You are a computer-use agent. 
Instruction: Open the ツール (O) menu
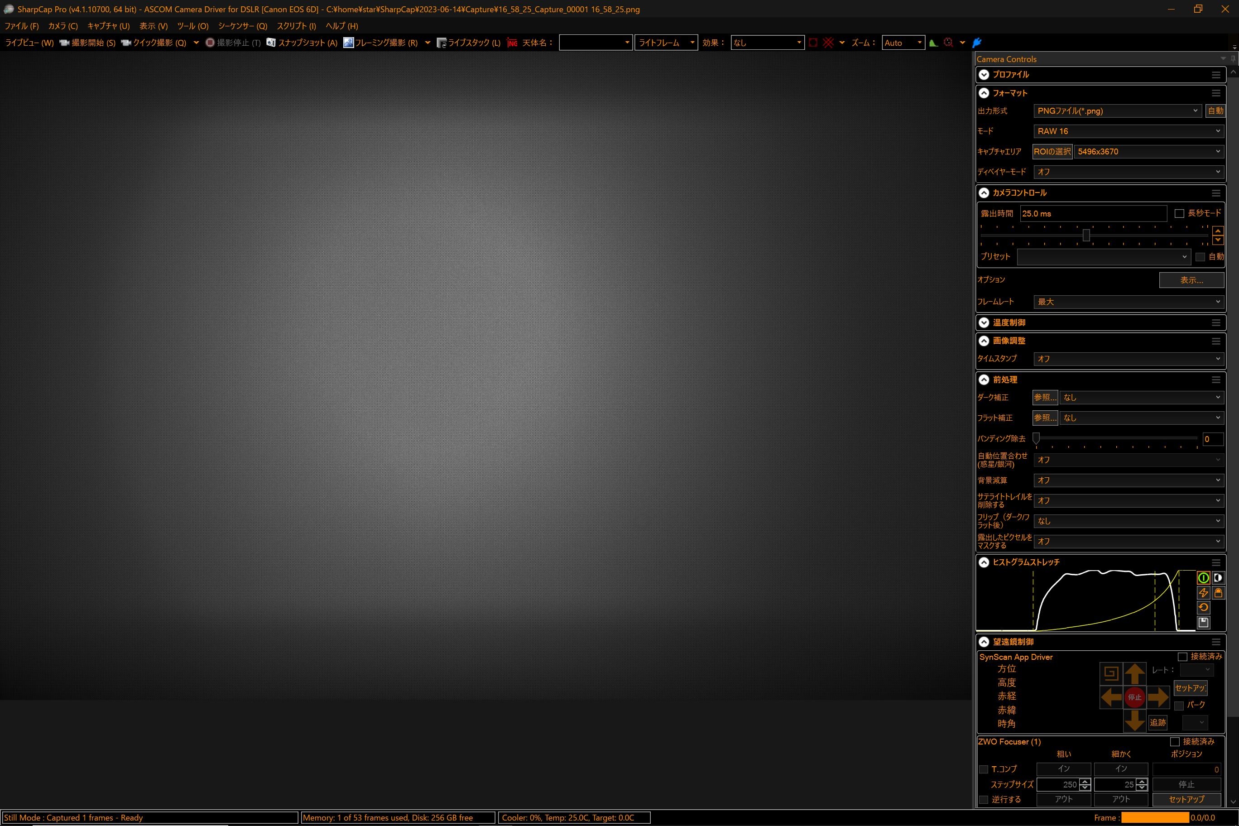tap(192, 26)
